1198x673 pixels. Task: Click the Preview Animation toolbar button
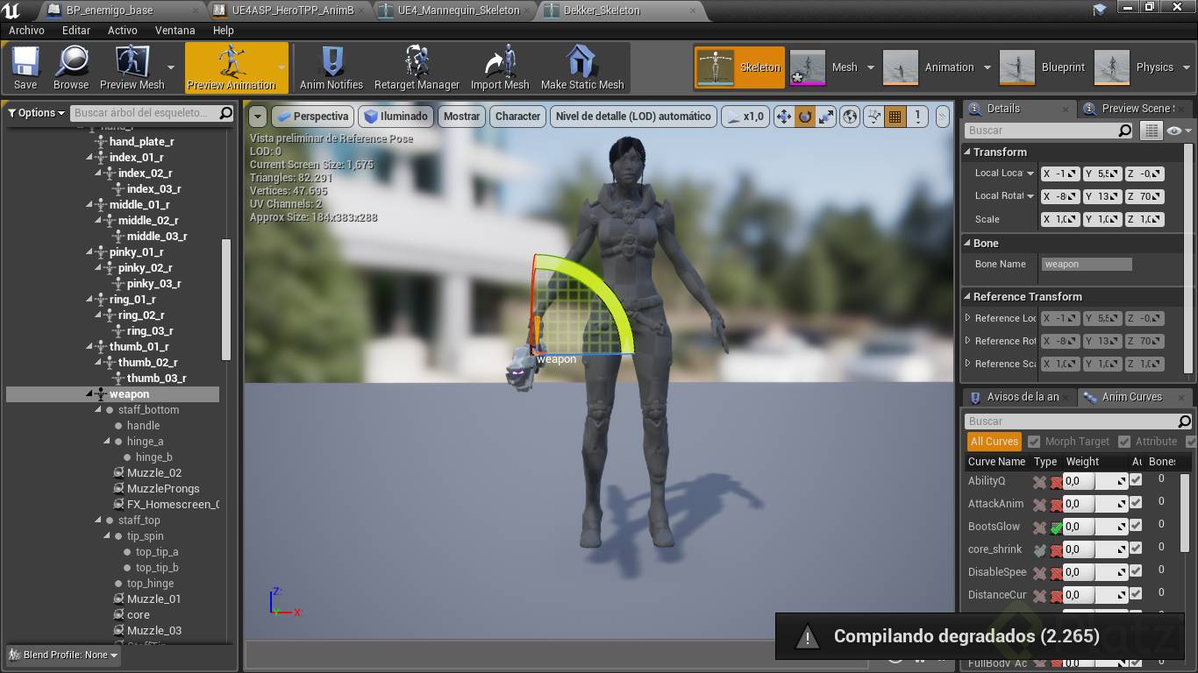(x=232, y=67)
